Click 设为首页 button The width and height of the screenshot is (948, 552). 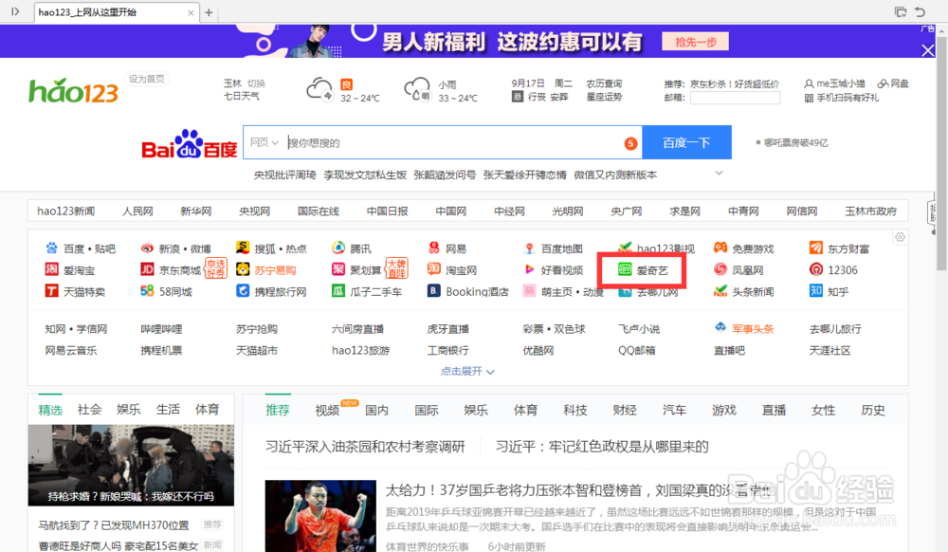pos(146,79)
